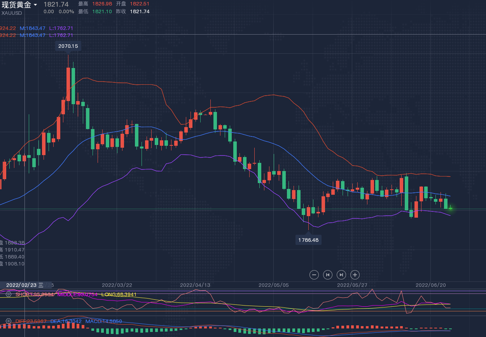Click the glowing green latest price marker
The height and width of the screenshot is (337, 486).
click(x=450, y=209)
